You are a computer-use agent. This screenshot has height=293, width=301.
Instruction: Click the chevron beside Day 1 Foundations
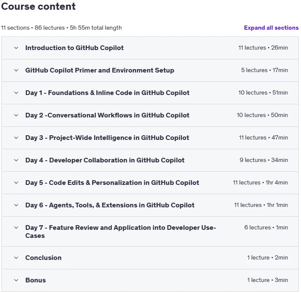16,93
